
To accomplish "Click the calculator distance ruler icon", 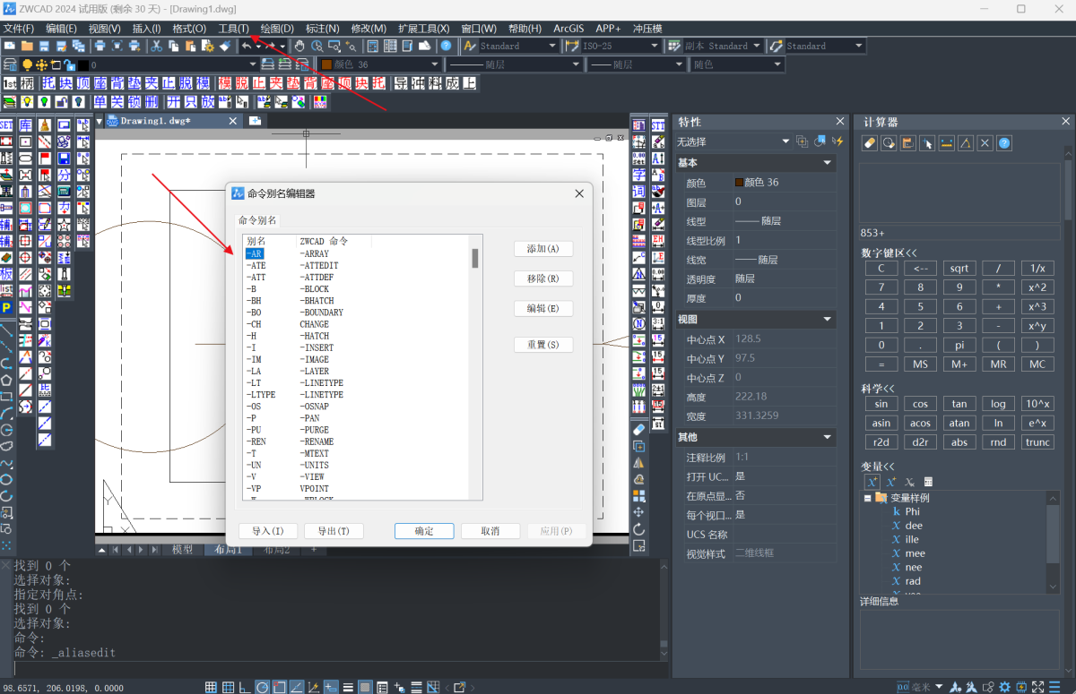I will point(946,142).
